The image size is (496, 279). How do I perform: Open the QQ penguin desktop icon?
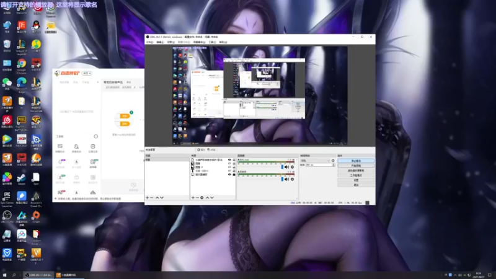click(36, 27)
